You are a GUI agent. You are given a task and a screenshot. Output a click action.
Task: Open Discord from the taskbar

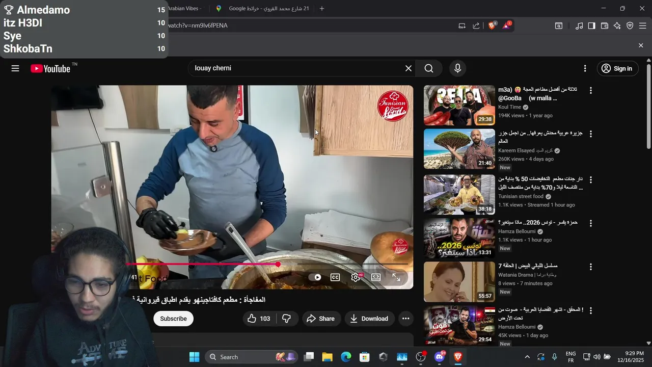point(439,357)
